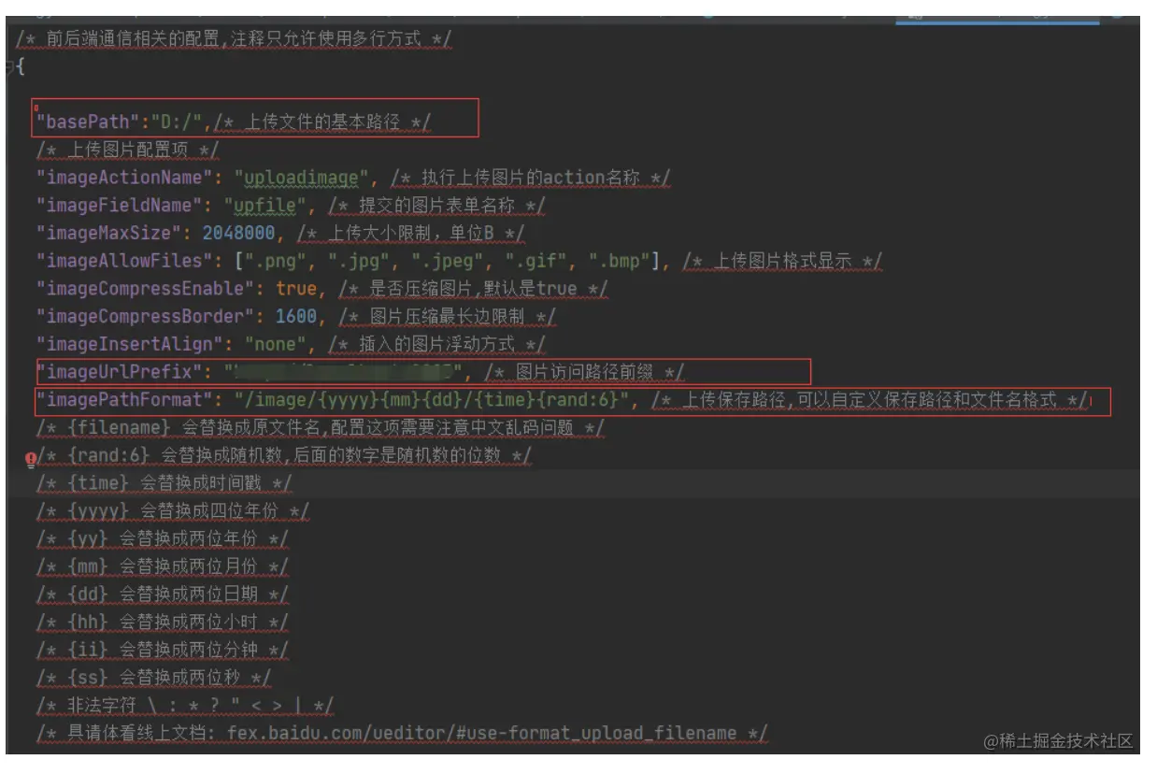Click the {yy} comment line
Screen dimensions: 1157x774
pyautogui.click(x=164, y=539)
